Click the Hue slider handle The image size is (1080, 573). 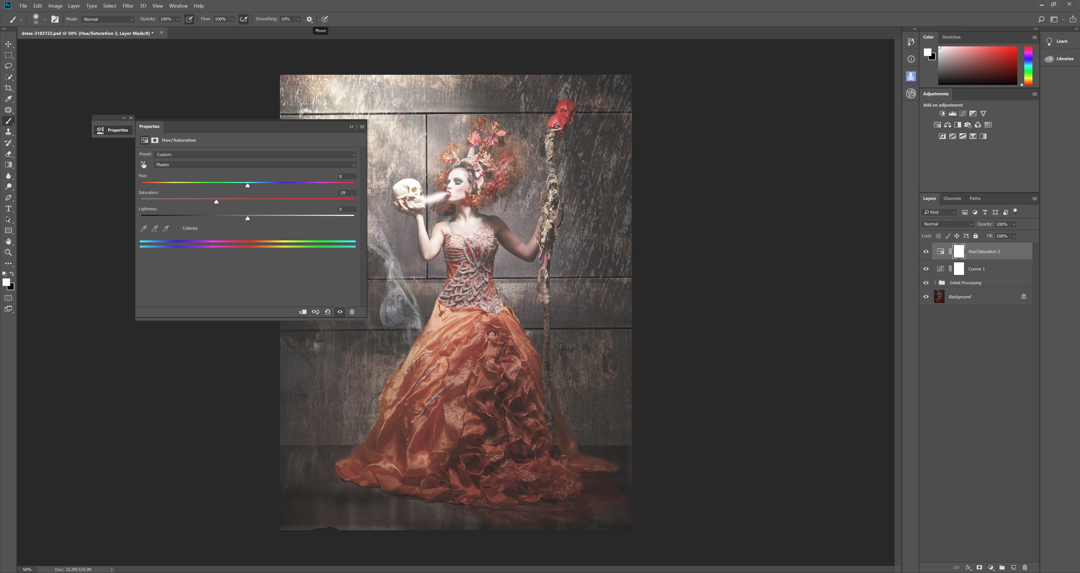pos(247,185)
